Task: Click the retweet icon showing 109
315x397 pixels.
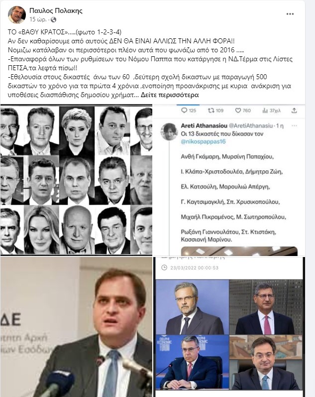Action: (x=211, y=111)
